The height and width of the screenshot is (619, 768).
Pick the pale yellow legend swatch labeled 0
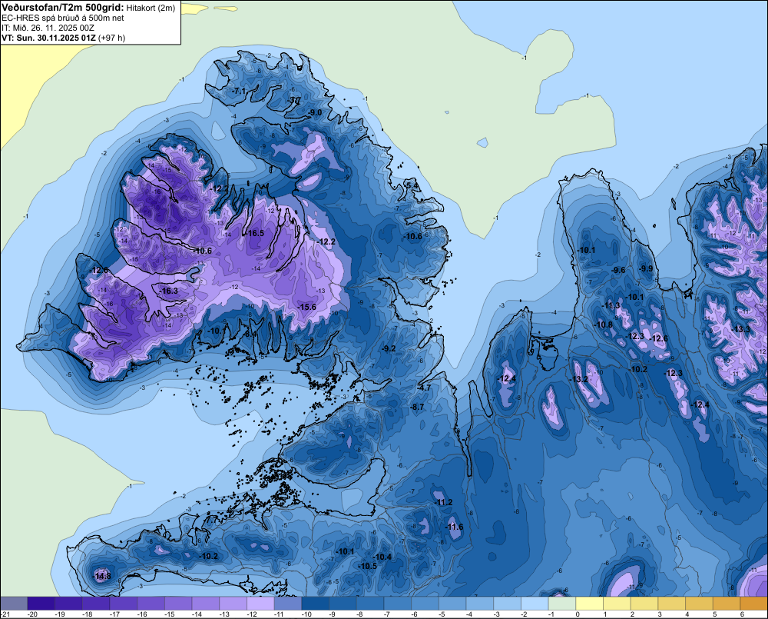pyautogui.click(x=590, y=603)
